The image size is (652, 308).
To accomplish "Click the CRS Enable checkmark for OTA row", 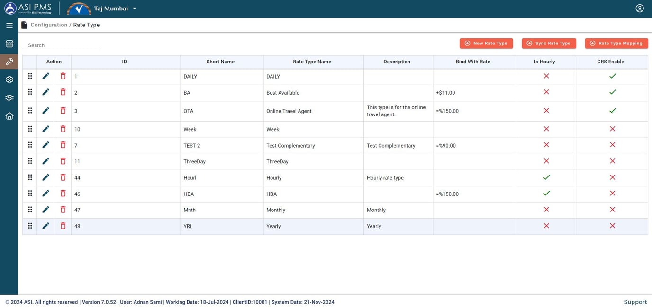I will (613, 111).
